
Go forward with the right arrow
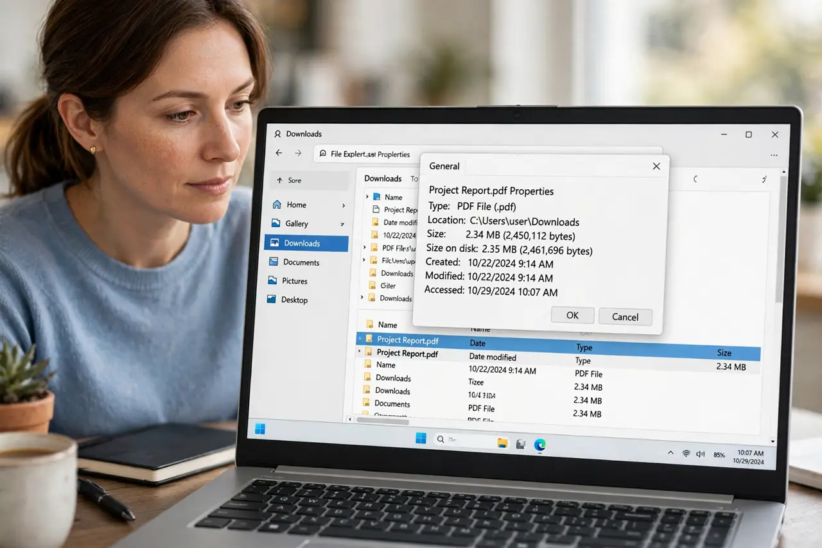pos(298,153)
